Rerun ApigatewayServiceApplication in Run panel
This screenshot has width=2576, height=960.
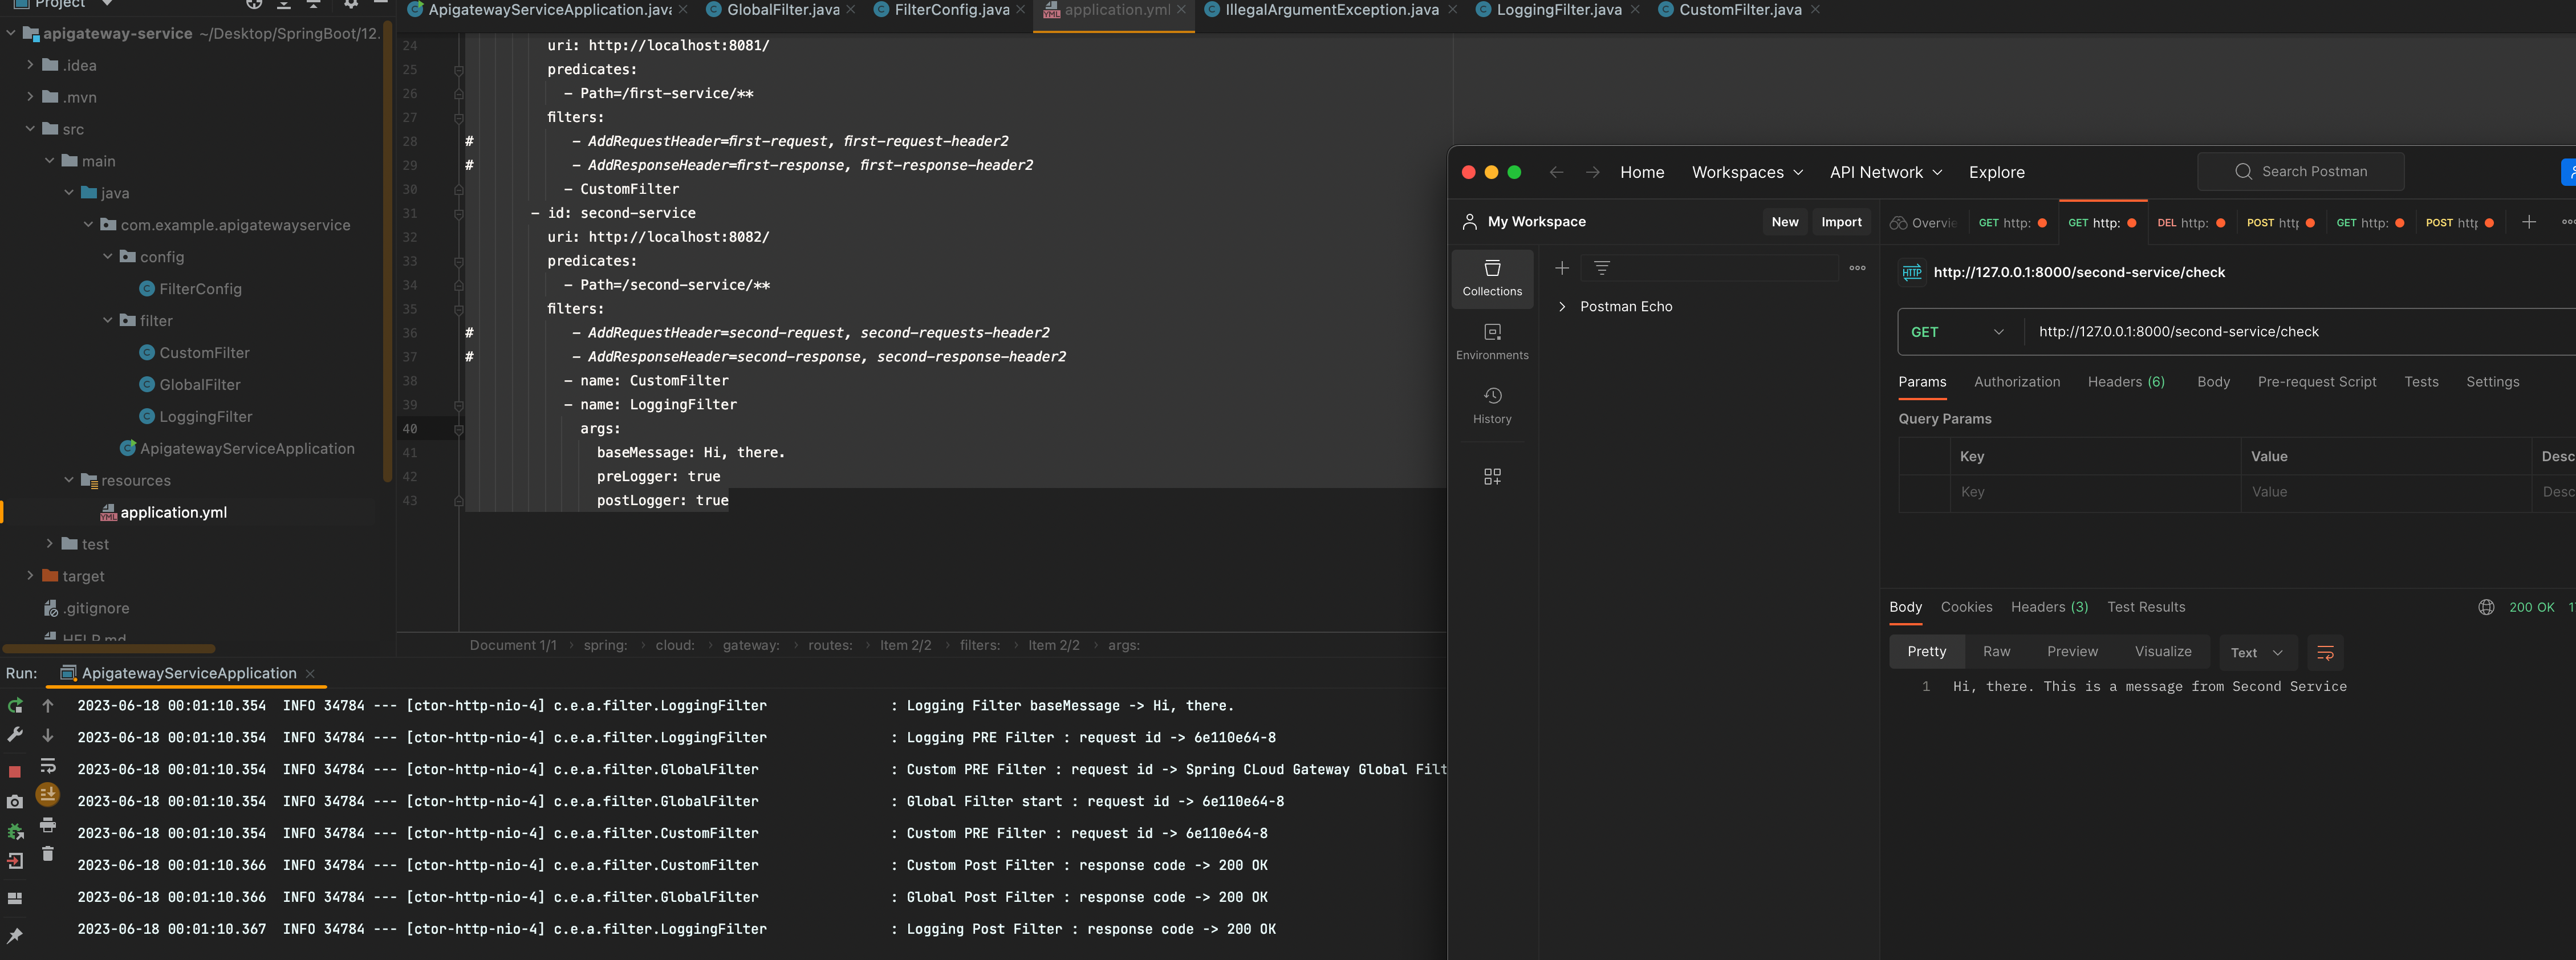(15, 706)
